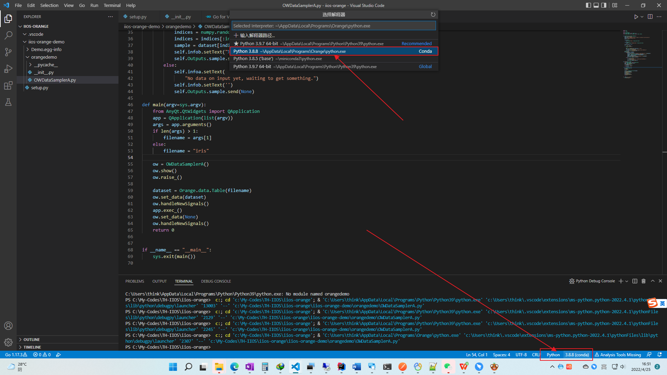Open Visual Studio Code taskbar icon
The image size is (667, 375).
(x=296, y=367)
